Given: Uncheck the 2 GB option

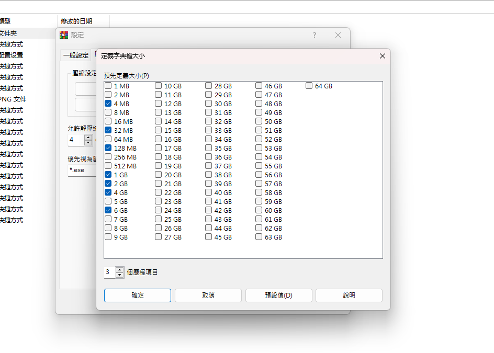Looking at the screenshot, I should point(108,183).
